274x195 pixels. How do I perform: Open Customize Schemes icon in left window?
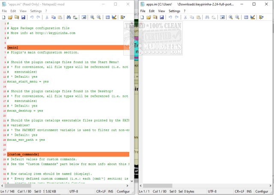[114, 17]
